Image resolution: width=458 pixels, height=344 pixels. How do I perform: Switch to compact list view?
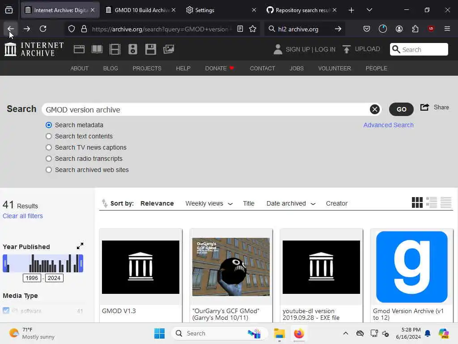coord(446,202)
